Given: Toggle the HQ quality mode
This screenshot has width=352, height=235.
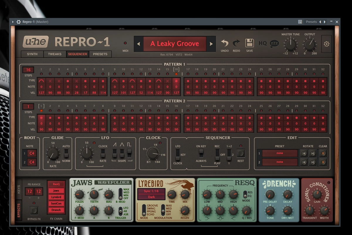Looking at the screenshot, I should [x=263, y=43].
